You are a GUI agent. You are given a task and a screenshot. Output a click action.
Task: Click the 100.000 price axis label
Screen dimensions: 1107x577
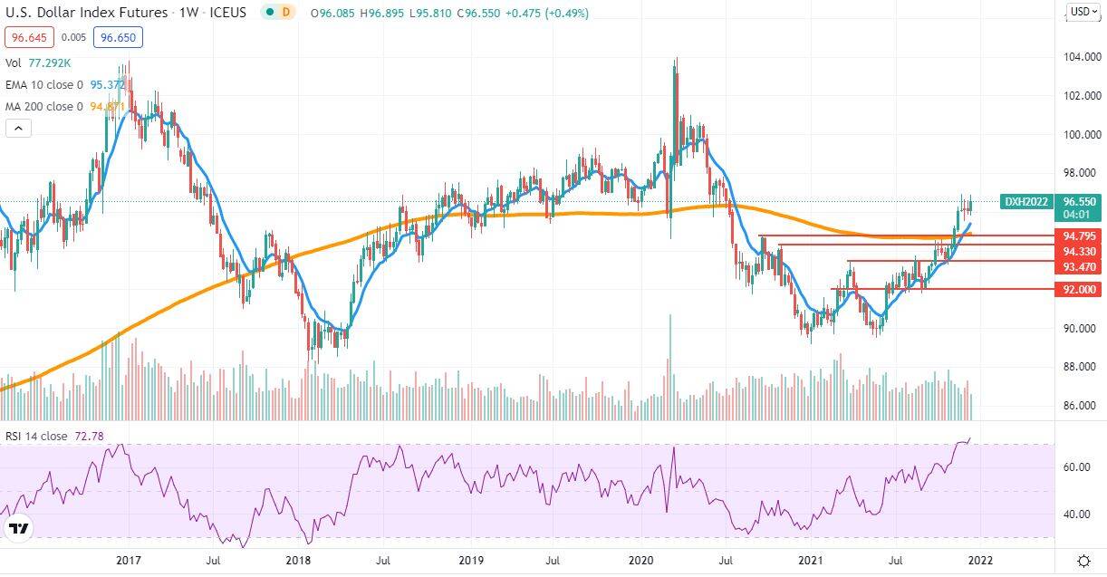point(1082,134)
